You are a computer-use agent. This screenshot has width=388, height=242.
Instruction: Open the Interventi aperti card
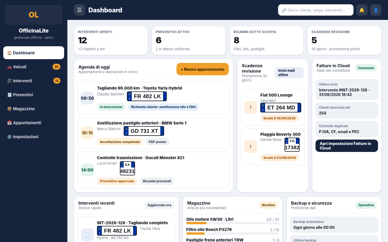[x=111, y=40]
